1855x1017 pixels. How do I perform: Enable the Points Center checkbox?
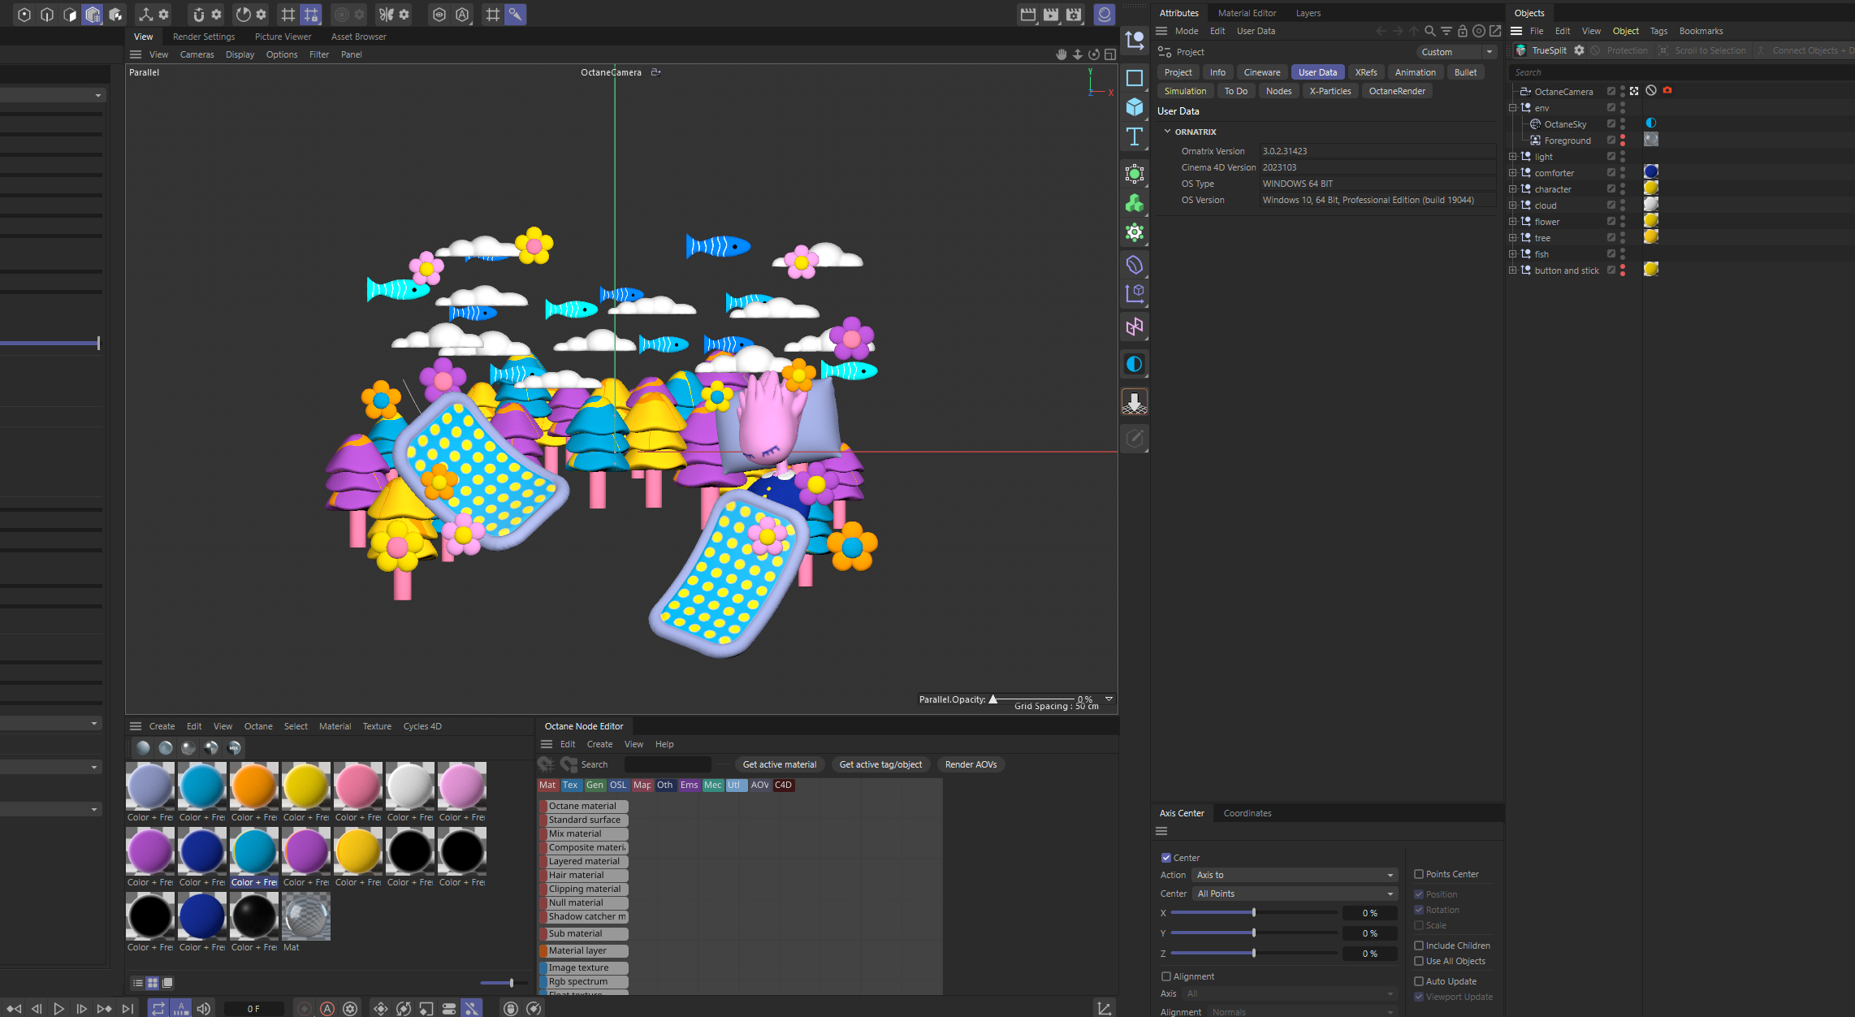[1419, 874]
